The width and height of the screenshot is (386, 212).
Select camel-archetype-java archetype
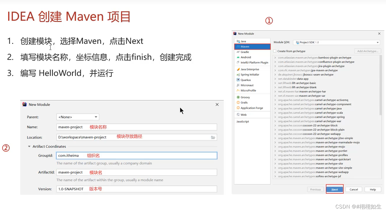pyautogui.click(x=310, y=108)
